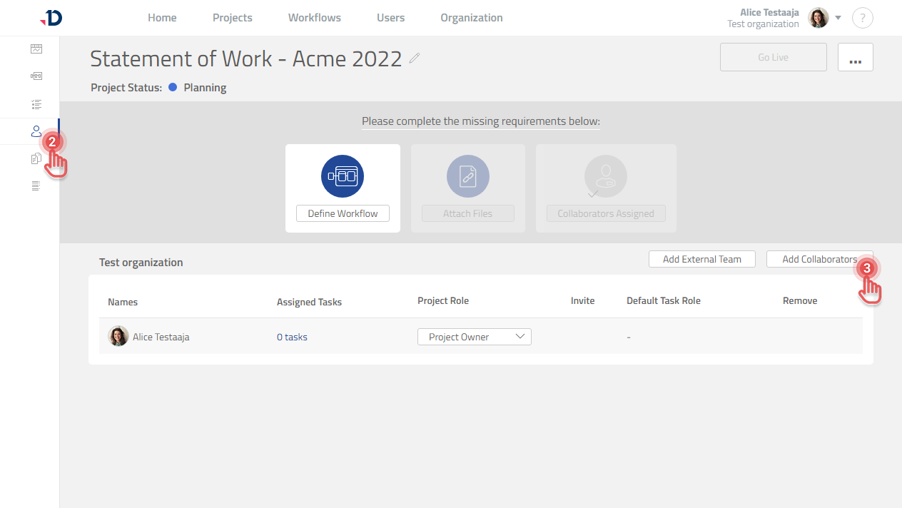Click the help question mark icon

[862, 19]
